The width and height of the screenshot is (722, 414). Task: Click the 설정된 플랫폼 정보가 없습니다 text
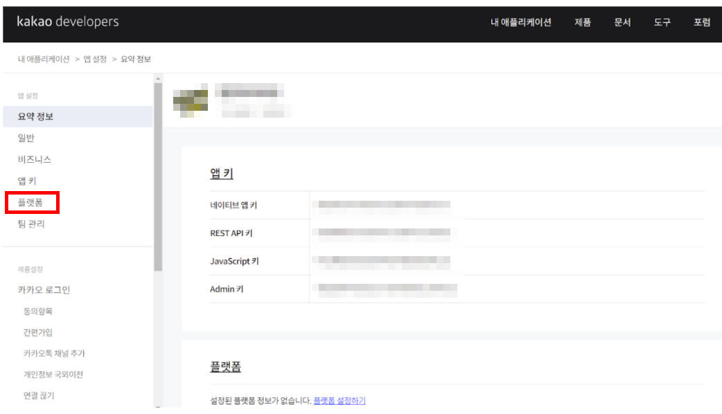pos(261,401)
